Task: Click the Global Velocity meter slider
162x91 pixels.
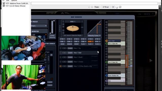Action: (52, 27)
